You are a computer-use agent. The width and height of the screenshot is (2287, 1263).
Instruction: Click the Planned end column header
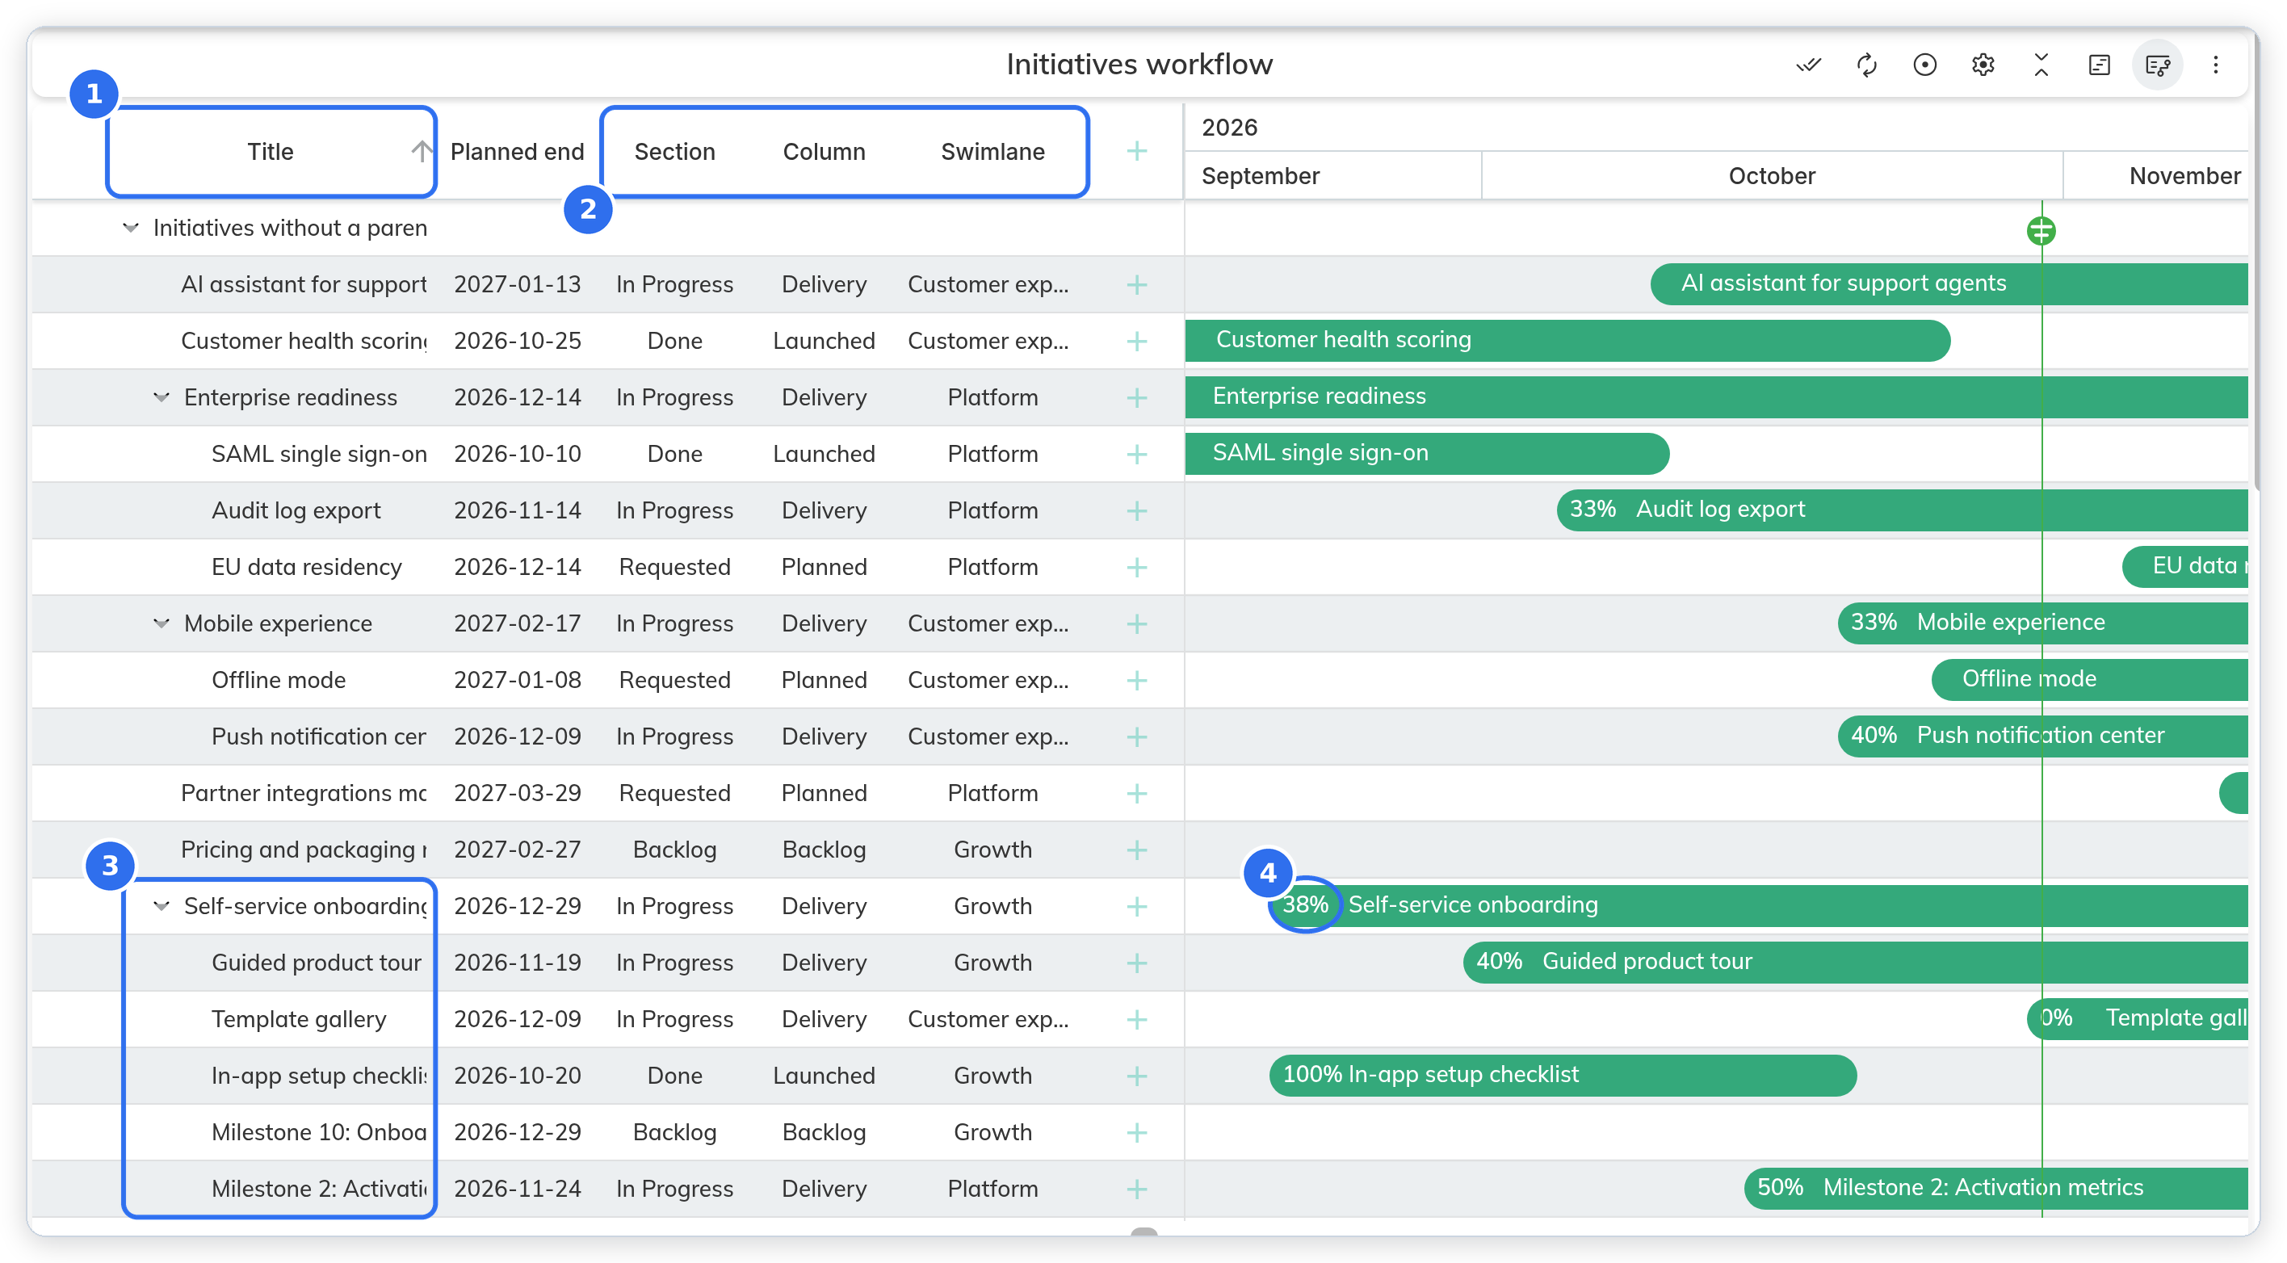(517, 152)
